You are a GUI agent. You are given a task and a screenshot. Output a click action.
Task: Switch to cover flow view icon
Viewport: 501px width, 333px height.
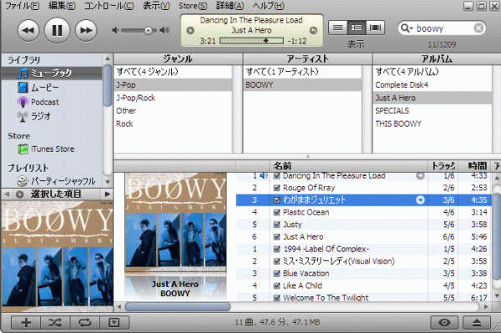(x=375, y=28)
